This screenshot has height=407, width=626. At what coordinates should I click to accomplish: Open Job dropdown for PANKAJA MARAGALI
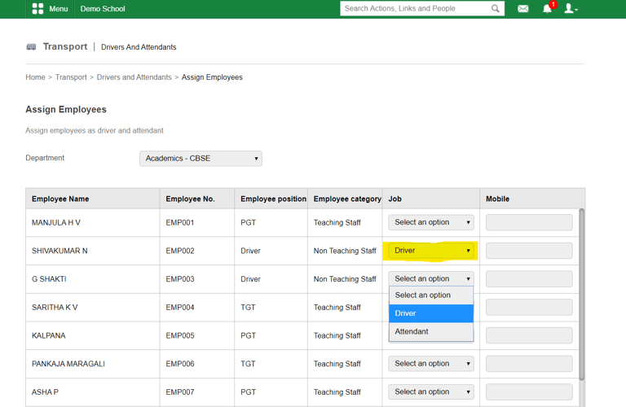coord(431,364)
